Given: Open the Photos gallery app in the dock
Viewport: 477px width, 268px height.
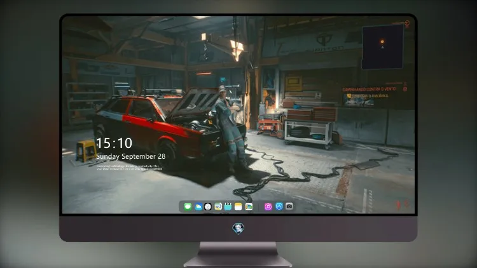Looking at the screenshot, I should 249,206.
